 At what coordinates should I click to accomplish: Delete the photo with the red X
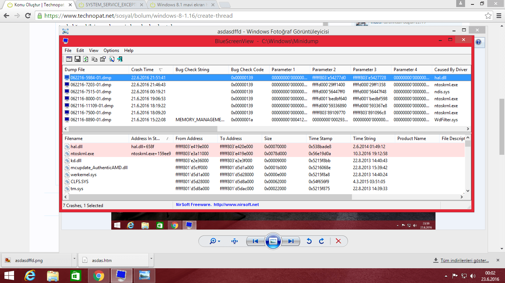pos(338,241)
